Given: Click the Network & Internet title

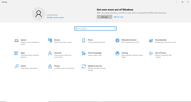Looking at the screenshot, I should 129,40.
